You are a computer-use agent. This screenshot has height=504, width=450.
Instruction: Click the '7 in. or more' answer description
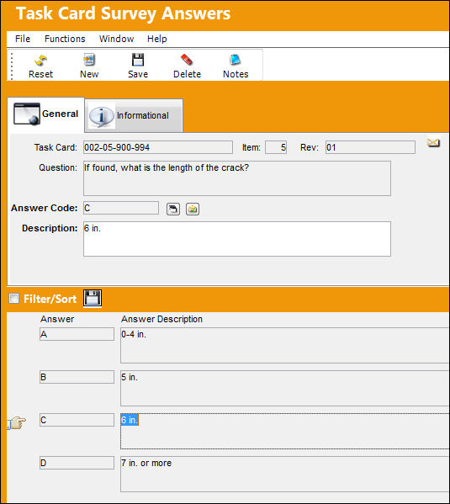point(285,474)
